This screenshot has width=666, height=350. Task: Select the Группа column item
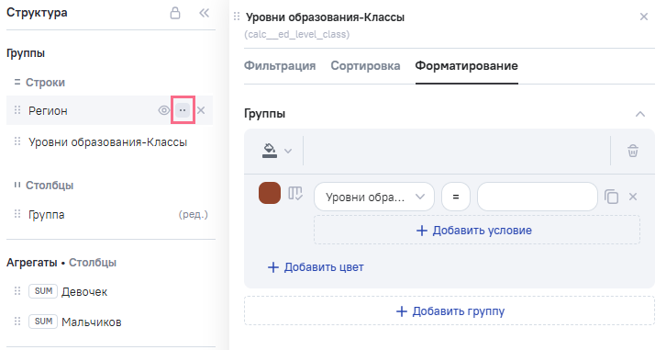click(46, 215)
